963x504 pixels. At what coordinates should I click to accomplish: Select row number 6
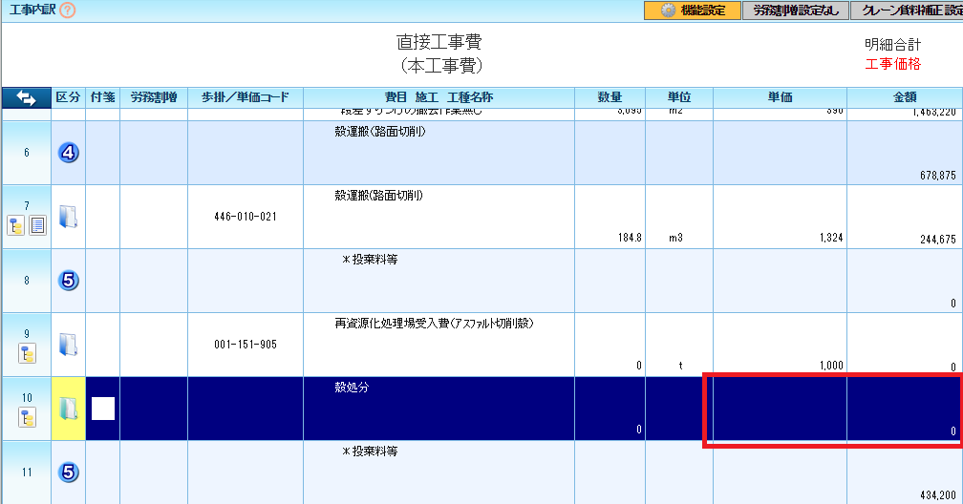pos(27,152)
